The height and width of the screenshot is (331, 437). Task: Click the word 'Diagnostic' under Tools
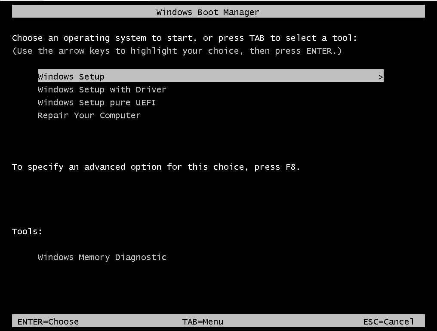tap(141, 257)
